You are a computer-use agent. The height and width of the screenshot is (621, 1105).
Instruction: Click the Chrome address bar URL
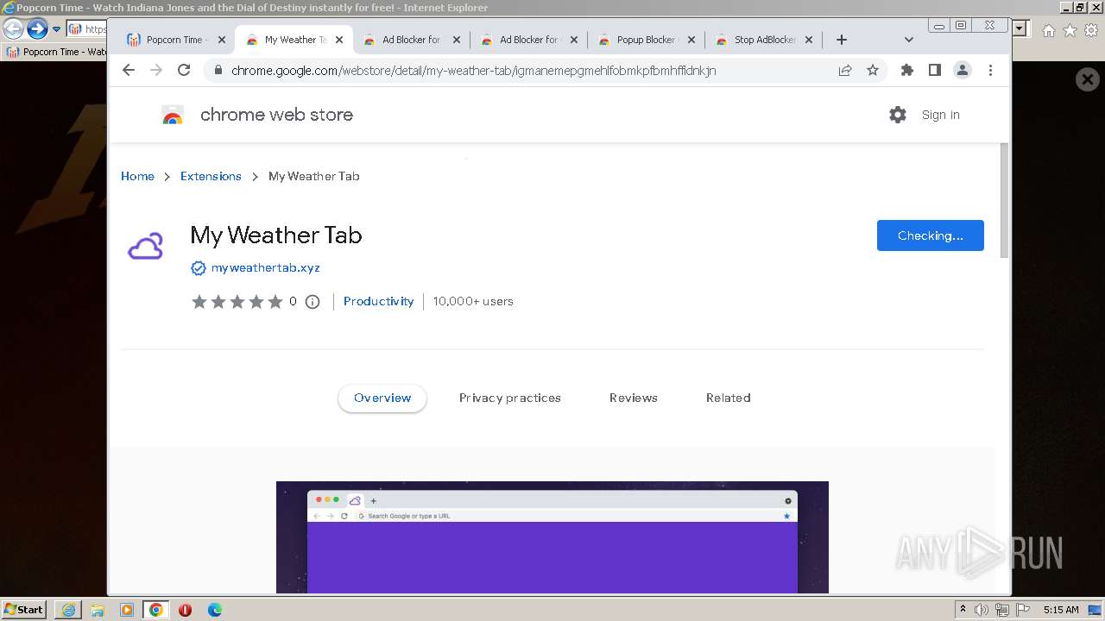[x=473, y=71]
